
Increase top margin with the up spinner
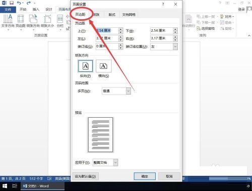coord(121,29)
